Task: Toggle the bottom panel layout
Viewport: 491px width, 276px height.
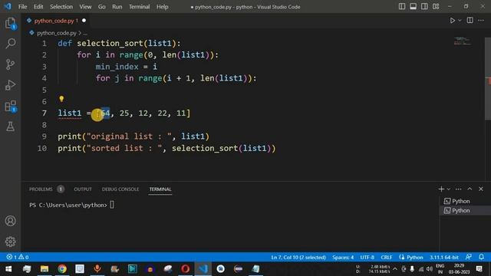Action: (x=413, y=7)
